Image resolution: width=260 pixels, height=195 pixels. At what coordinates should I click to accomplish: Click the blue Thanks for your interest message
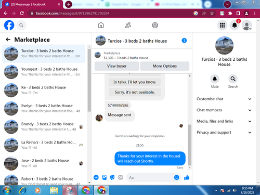point(150,159)
